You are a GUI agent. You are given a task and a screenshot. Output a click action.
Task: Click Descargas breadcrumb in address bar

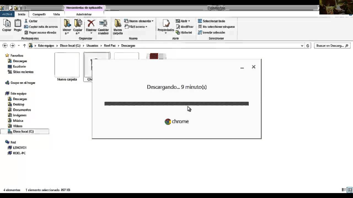[x=128, y=46]
